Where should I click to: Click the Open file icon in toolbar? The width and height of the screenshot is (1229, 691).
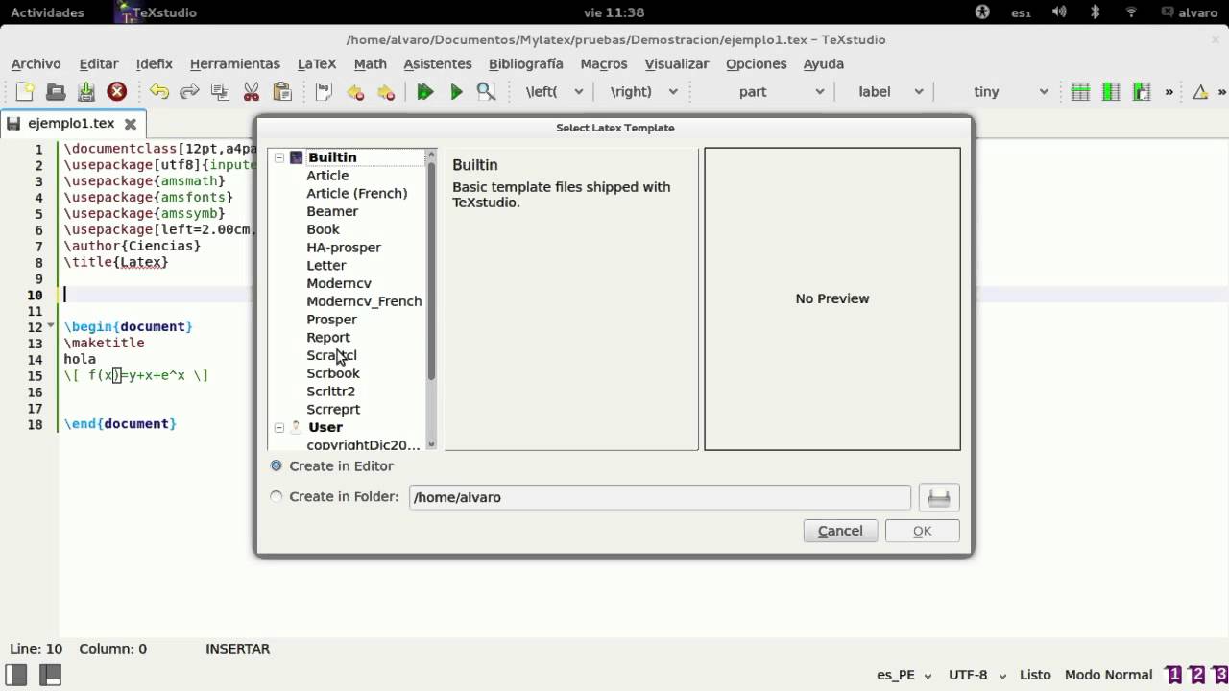(56, 92)
